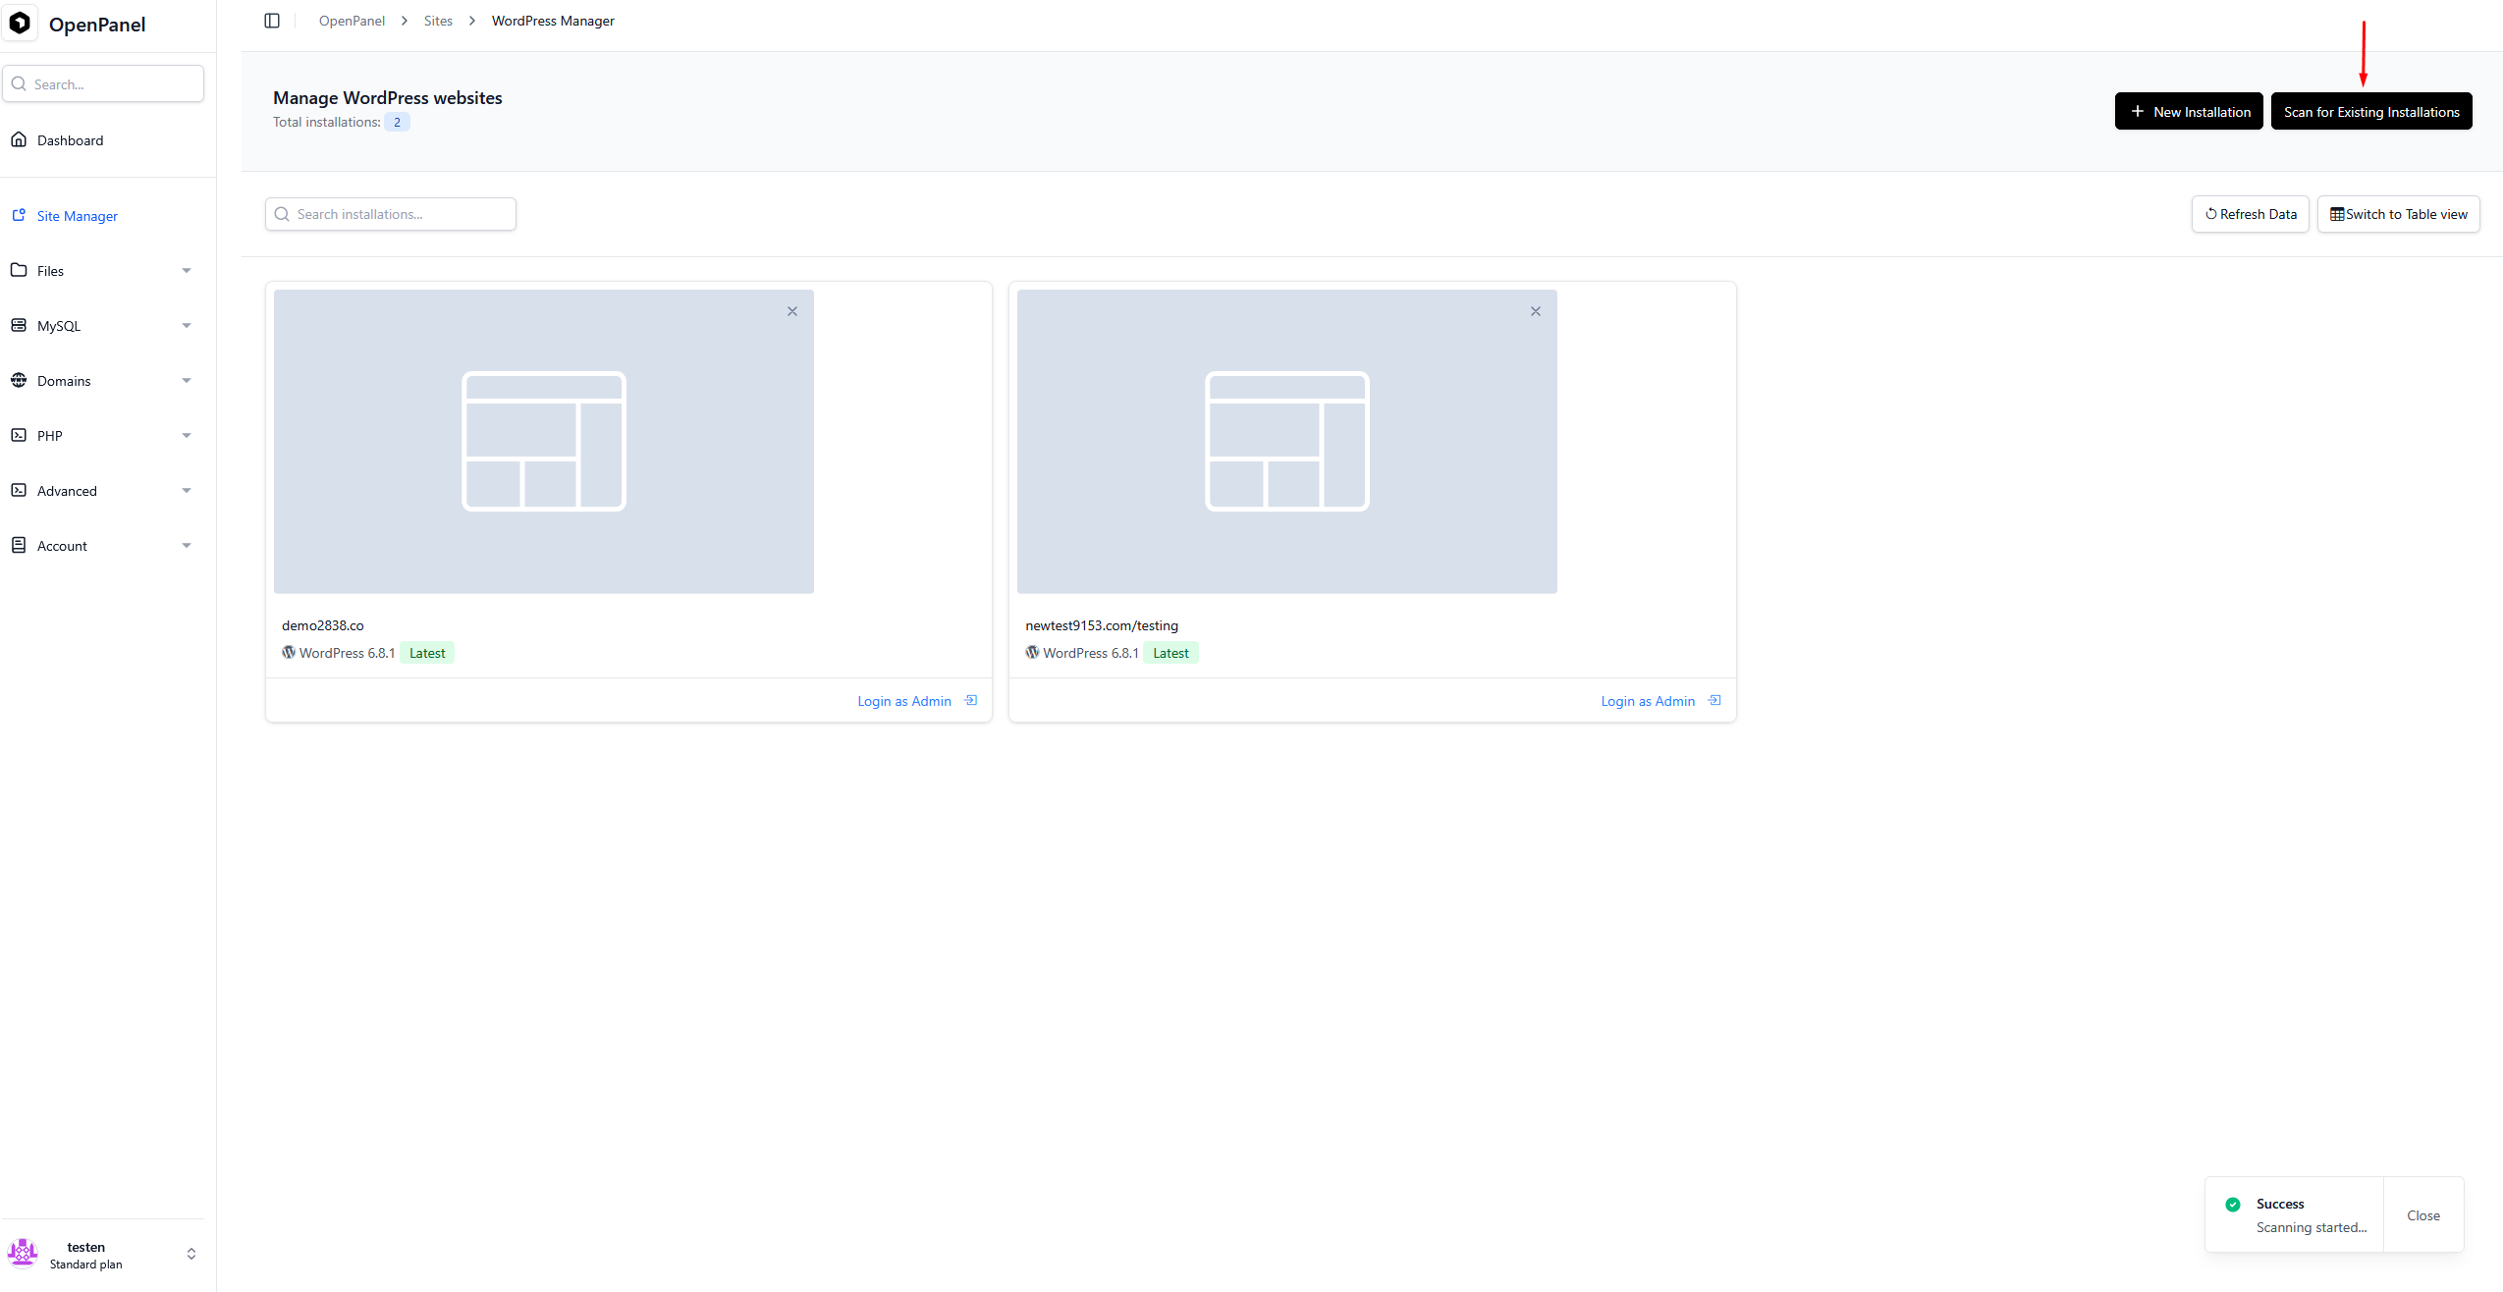
Task: Expand the PHP menu arrow
Action: (x=187, y=436)
